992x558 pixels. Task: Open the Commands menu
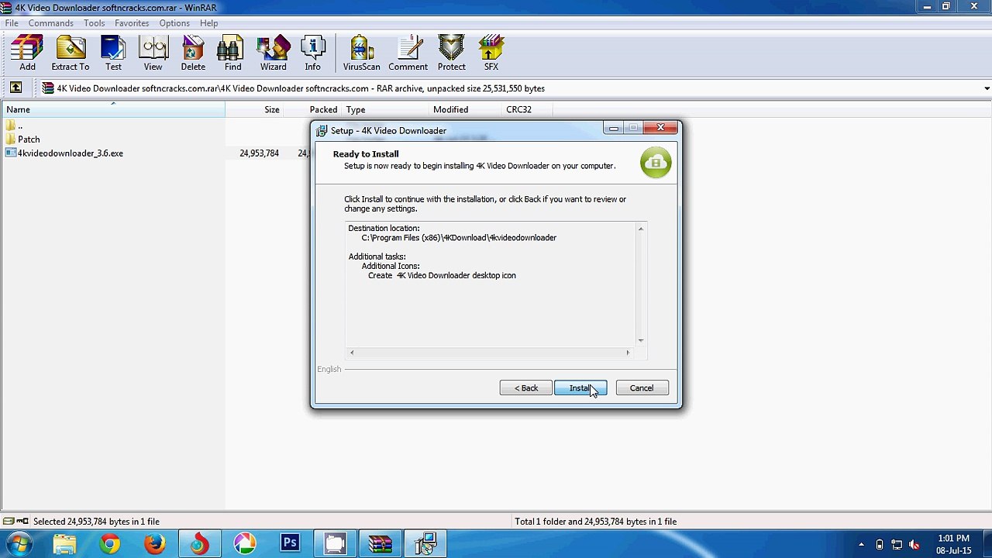pos(51,23)
